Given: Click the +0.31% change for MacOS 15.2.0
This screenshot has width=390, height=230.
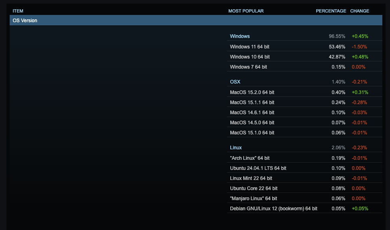Looking at the screenshot, I should (360, 92).
